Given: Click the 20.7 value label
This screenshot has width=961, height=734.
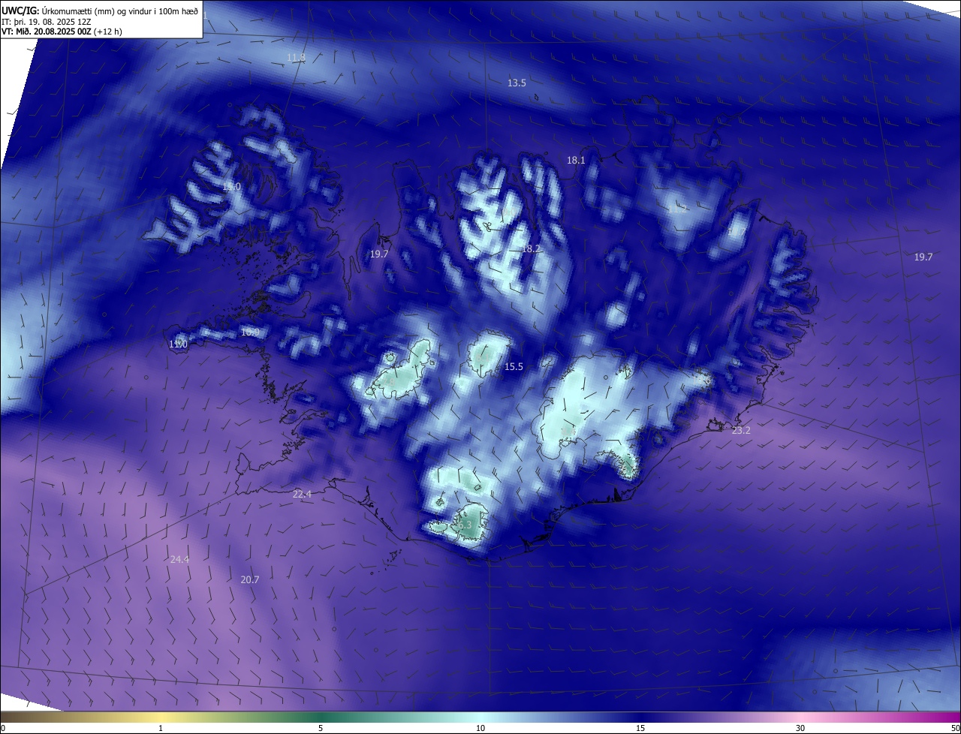Looking at the screenshot, I should [x=250, y=580].
